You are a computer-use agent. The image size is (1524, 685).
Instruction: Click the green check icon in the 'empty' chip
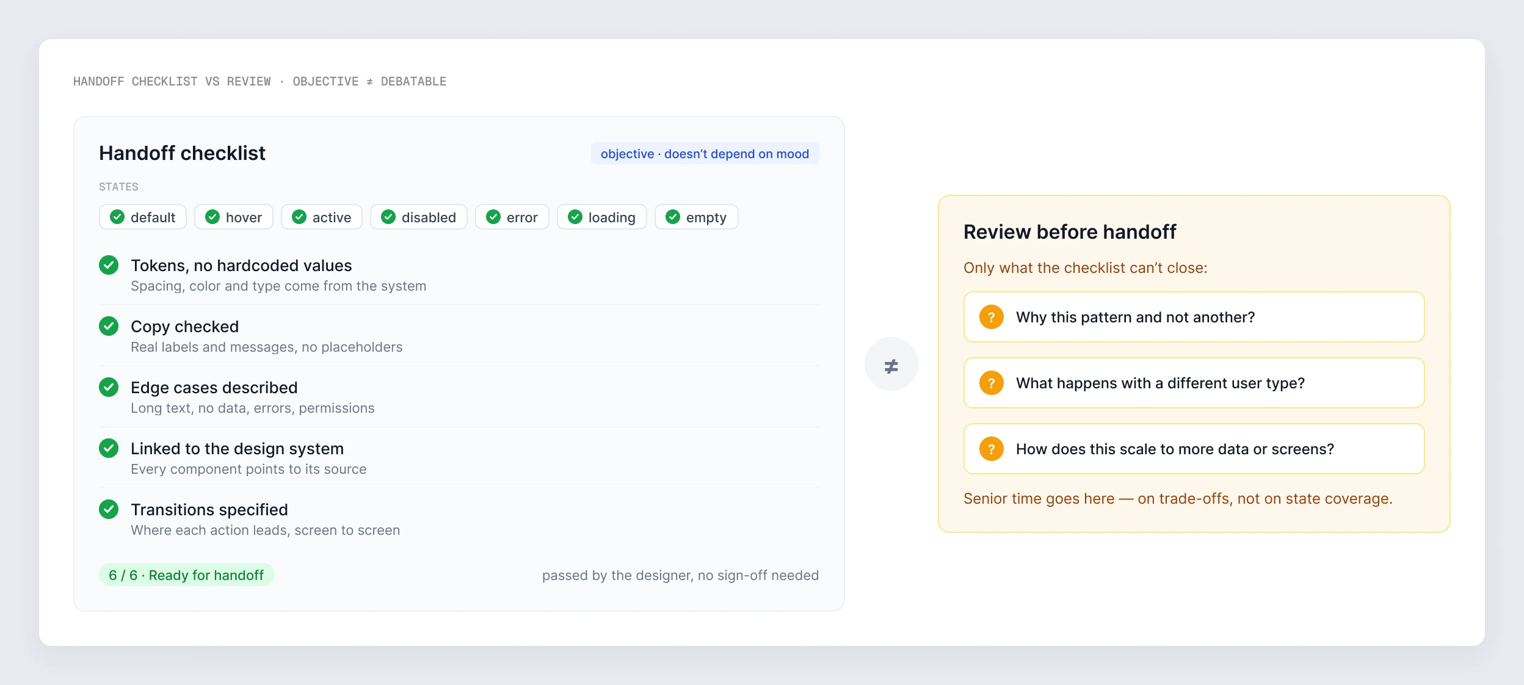673,217
